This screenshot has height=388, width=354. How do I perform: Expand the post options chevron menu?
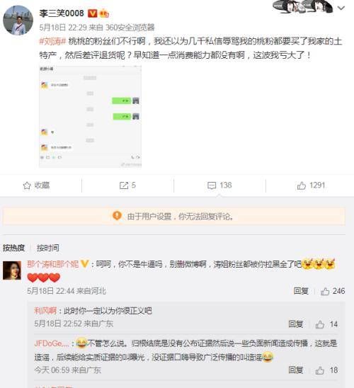(341, 8)
